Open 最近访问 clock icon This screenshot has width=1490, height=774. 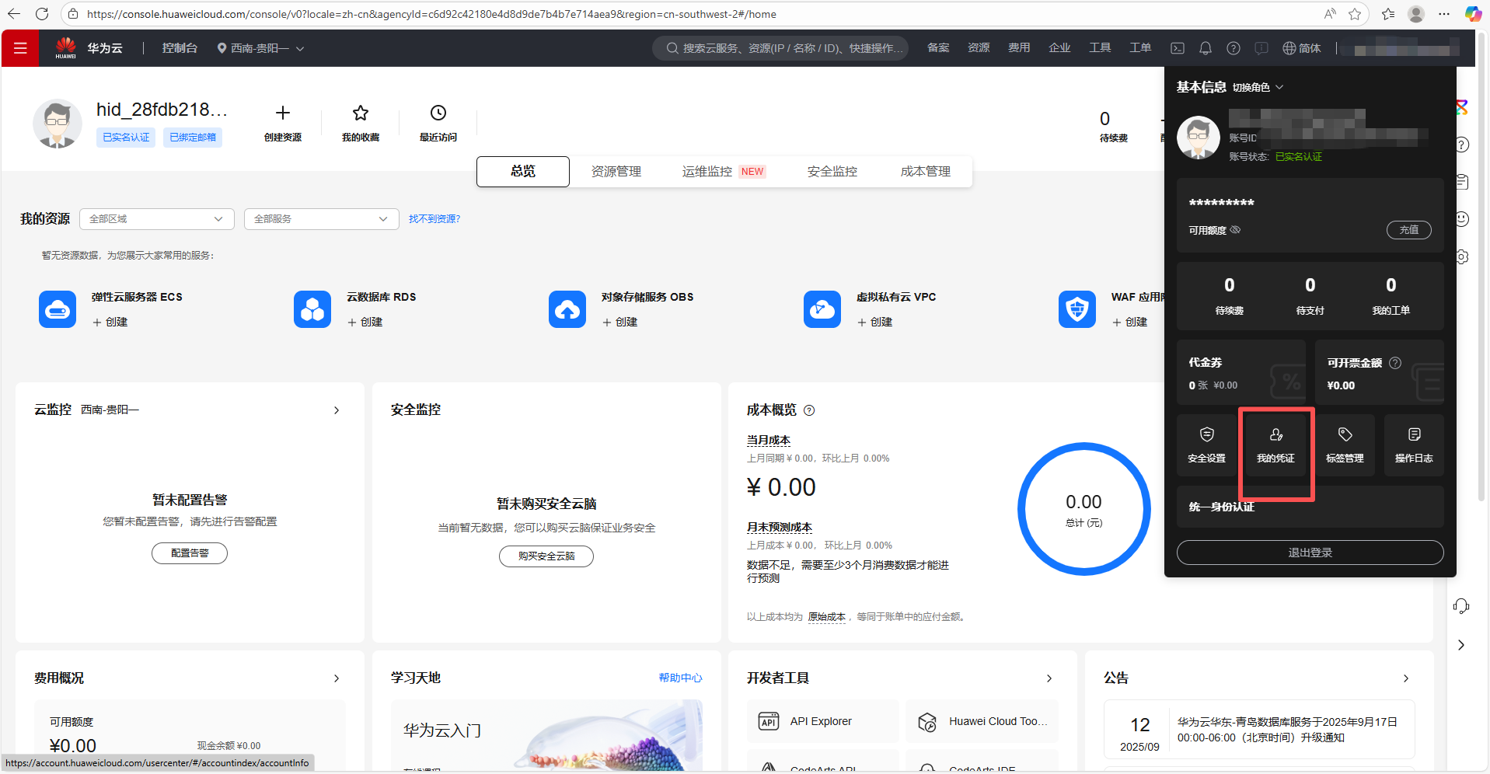pos(438,113)
